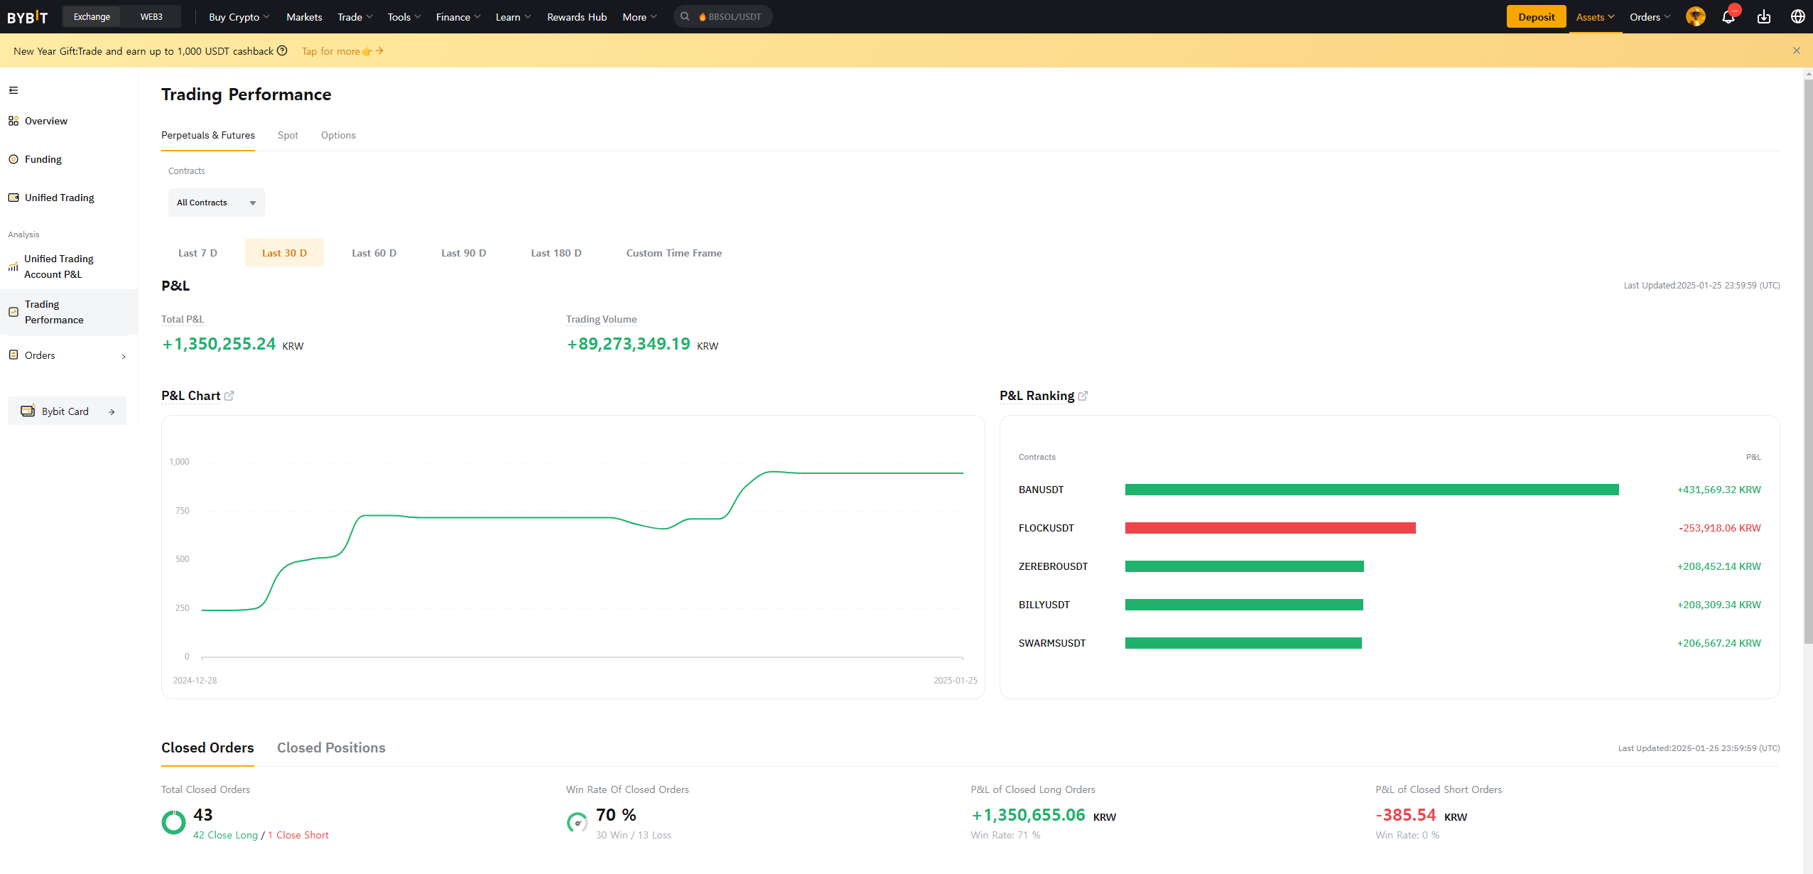
Task: Switch to Closed Positions tab
Action: pos(331,748)
